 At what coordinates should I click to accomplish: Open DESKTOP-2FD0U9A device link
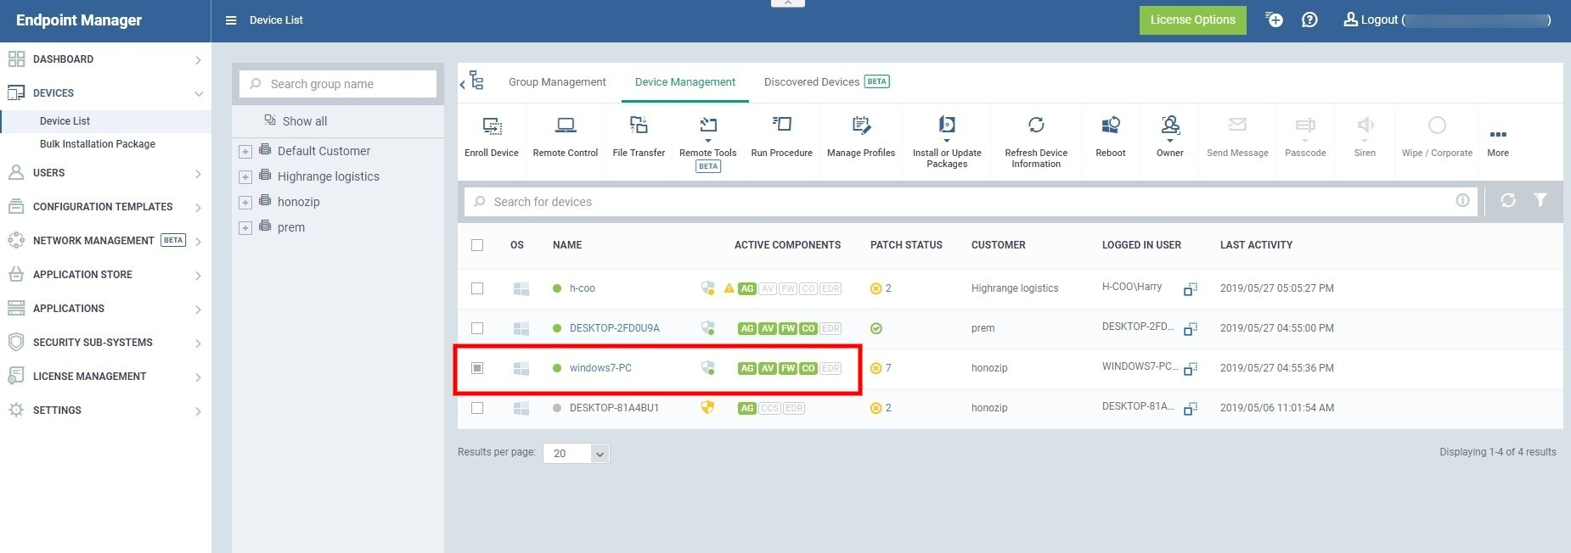(x=615, y=328)
